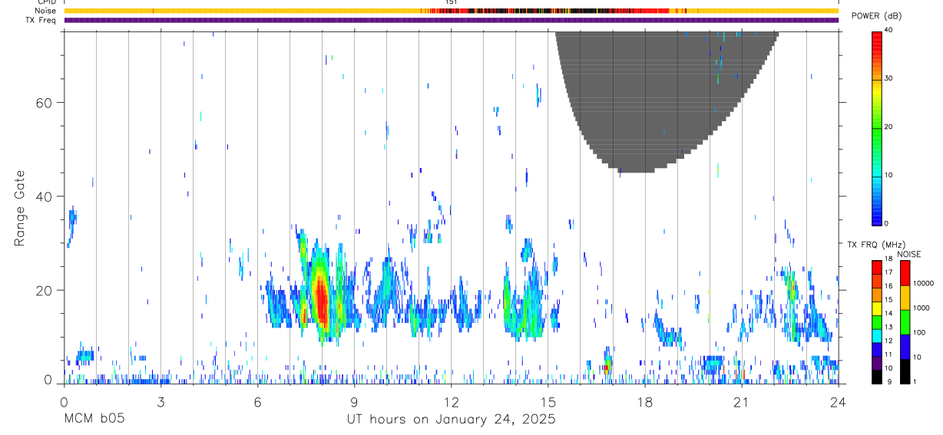Click the green 100 segment of NOISE scale
The width and height of the screenshot is (943, 435).
905,322
